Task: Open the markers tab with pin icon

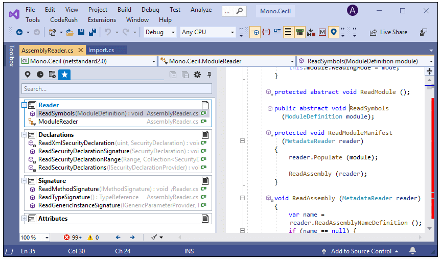Action: coord(28,75)
